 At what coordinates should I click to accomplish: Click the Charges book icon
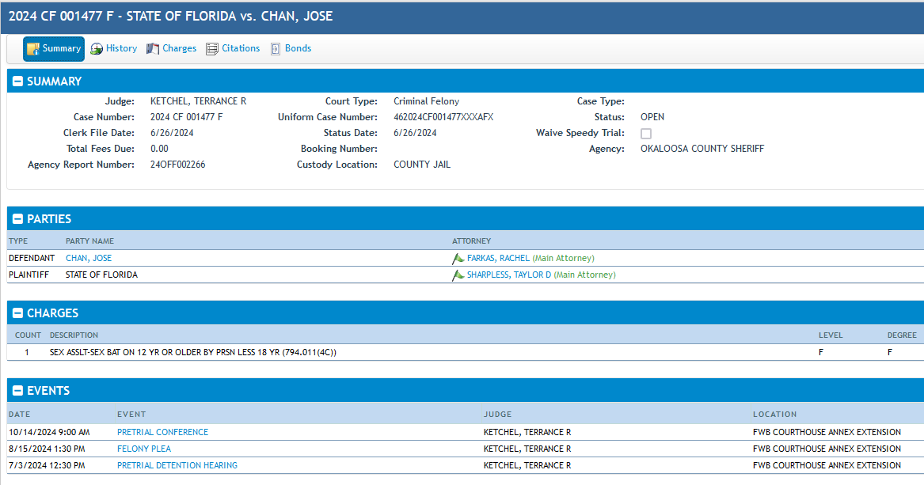pos(153,49)
